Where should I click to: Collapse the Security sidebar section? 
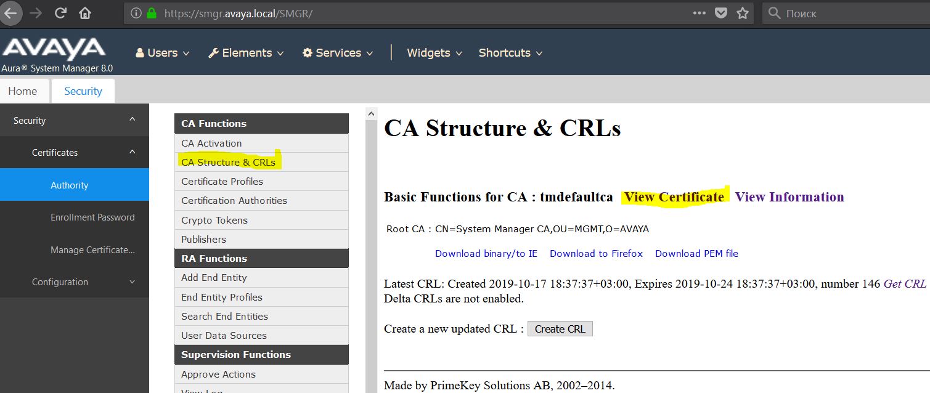[75, 120]
